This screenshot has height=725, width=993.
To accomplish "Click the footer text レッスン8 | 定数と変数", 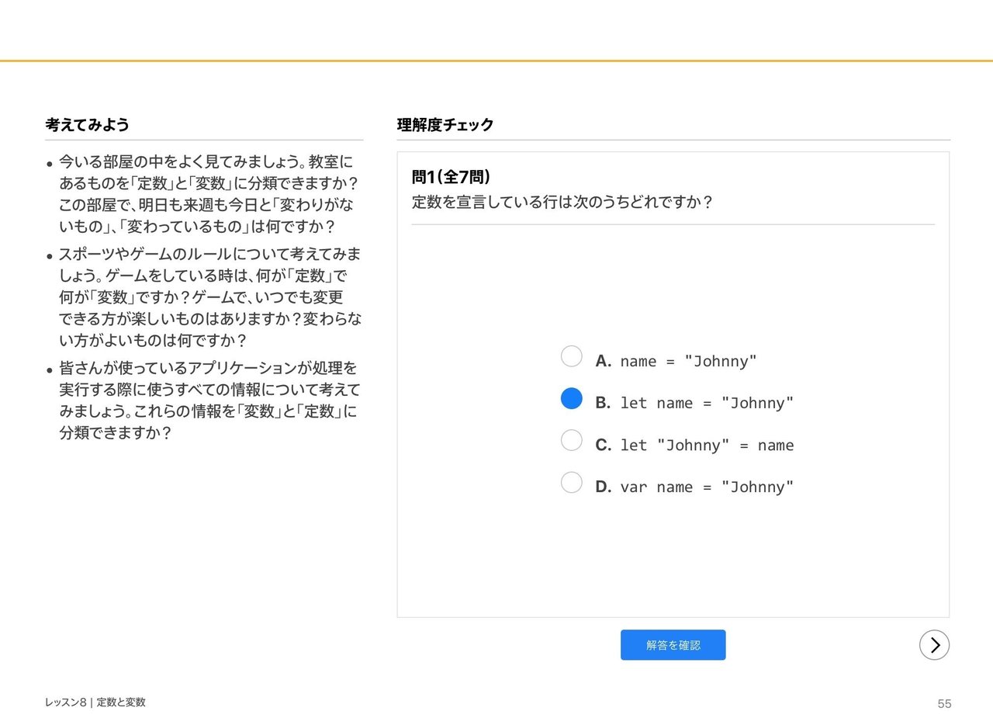I will tap(95, 702).
